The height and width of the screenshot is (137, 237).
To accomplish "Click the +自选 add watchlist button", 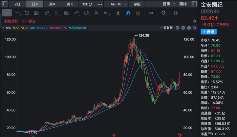I will click(209, 32).
